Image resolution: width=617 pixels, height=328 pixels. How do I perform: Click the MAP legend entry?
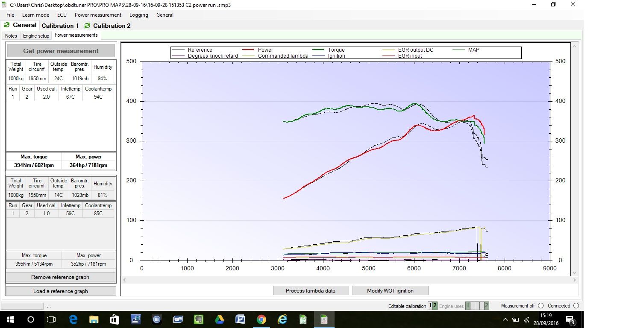click(x=466, y=50)
